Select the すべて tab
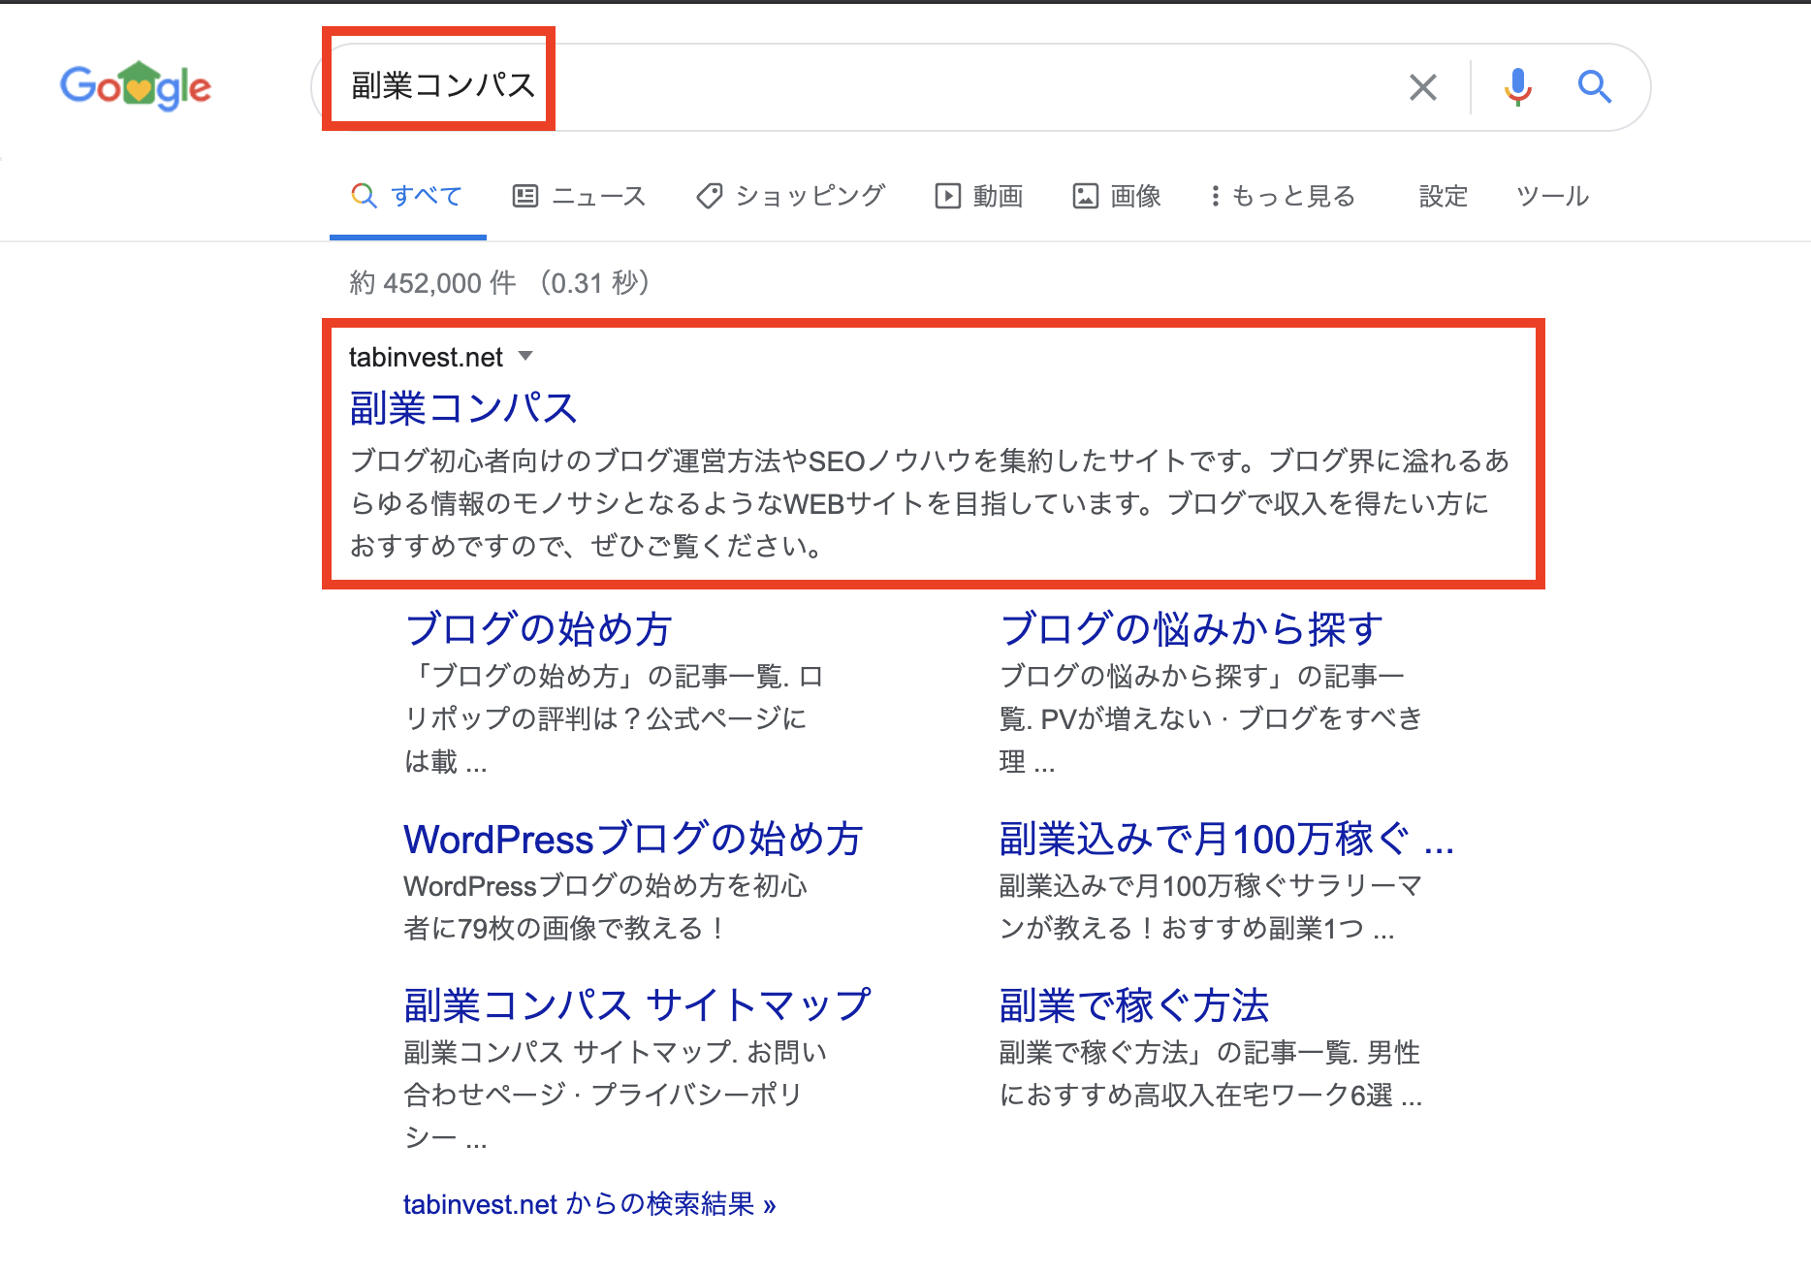Screen dimensions: 1811x1272 tap(407, 196)
